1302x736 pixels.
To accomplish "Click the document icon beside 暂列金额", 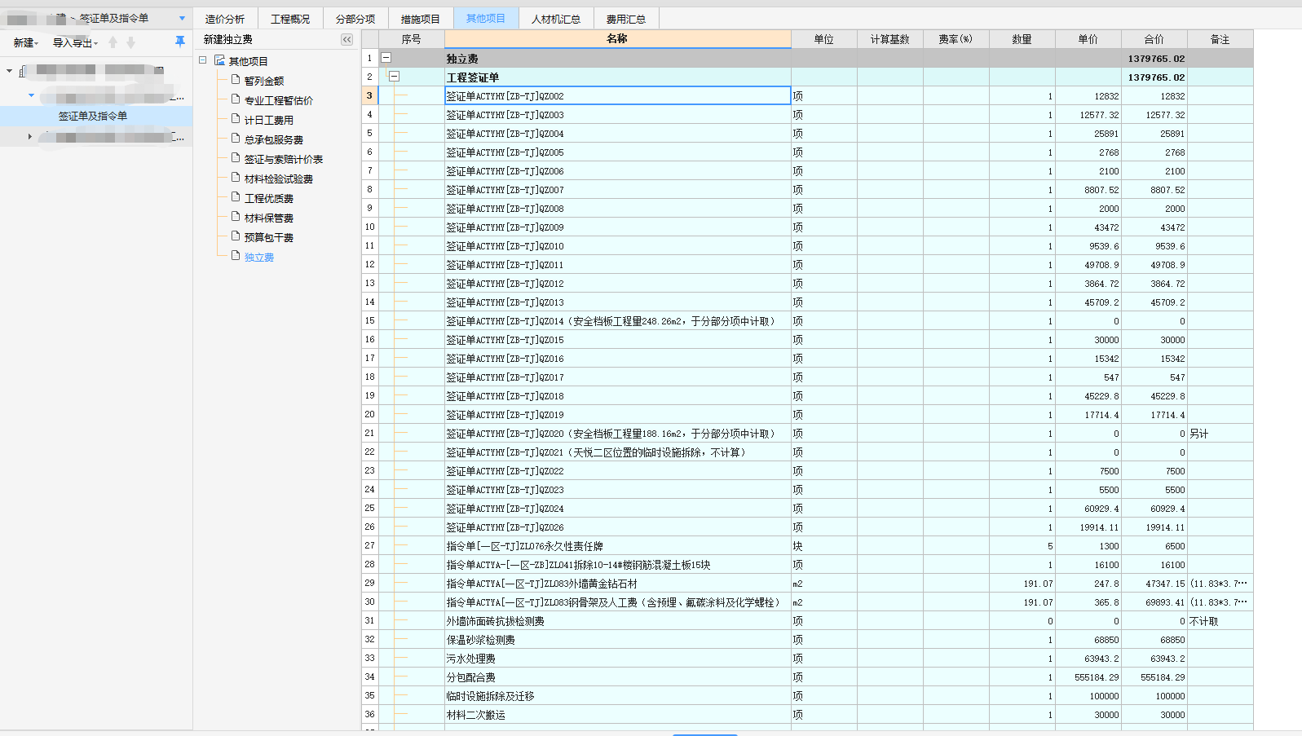I will (x=236, y=80).
